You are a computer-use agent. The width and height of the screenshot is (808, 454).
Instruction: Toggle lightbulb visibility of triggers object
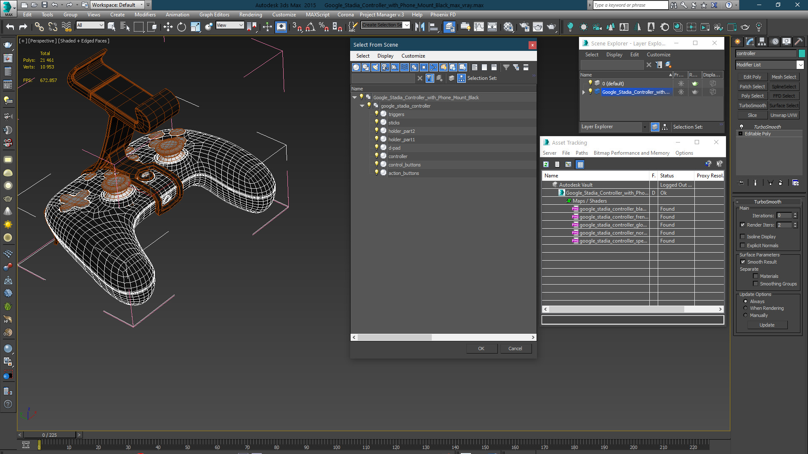pos(377,114)
